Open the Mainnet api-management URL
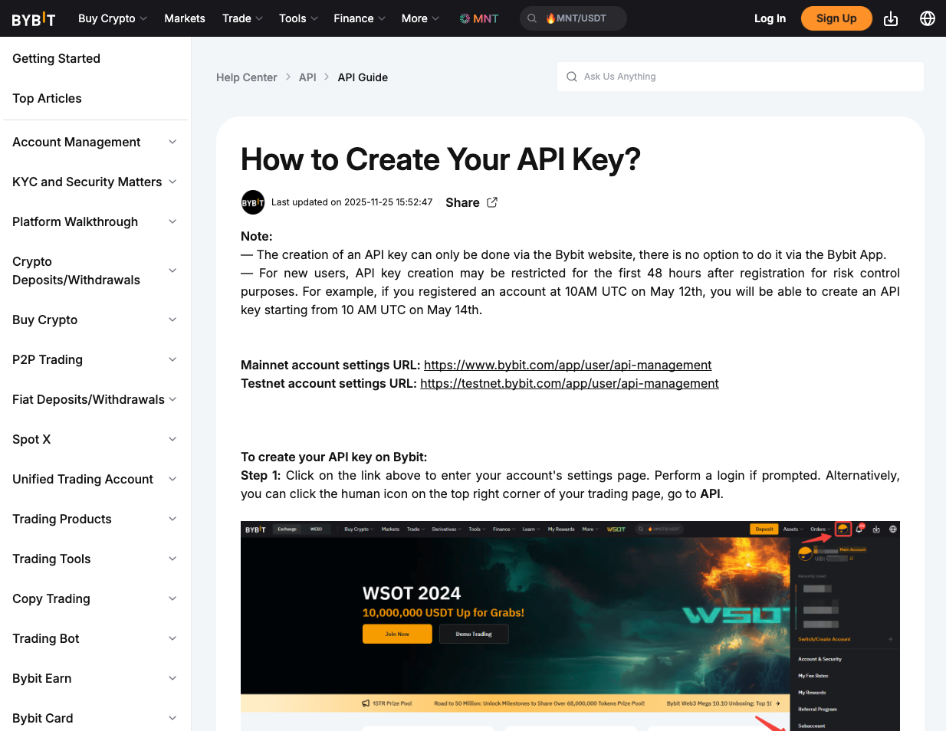The width and height of the screenshot is (946, 731). pos(567,365)
